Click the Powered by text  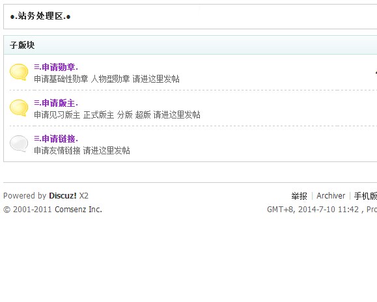coord(25,195)
